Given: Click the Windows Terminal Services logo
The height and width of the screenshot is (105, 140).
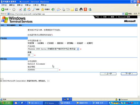Looking at the screenshot, I should click(x=17, y=20).
